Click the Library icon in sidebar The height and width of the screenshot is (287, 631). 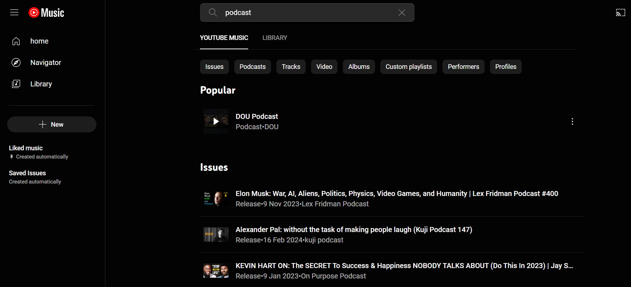coord(16,84)
